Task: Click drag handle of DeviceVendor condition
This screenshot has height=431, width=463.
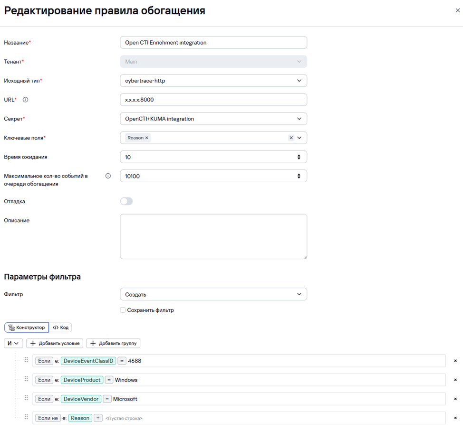Action: (26, 398)
